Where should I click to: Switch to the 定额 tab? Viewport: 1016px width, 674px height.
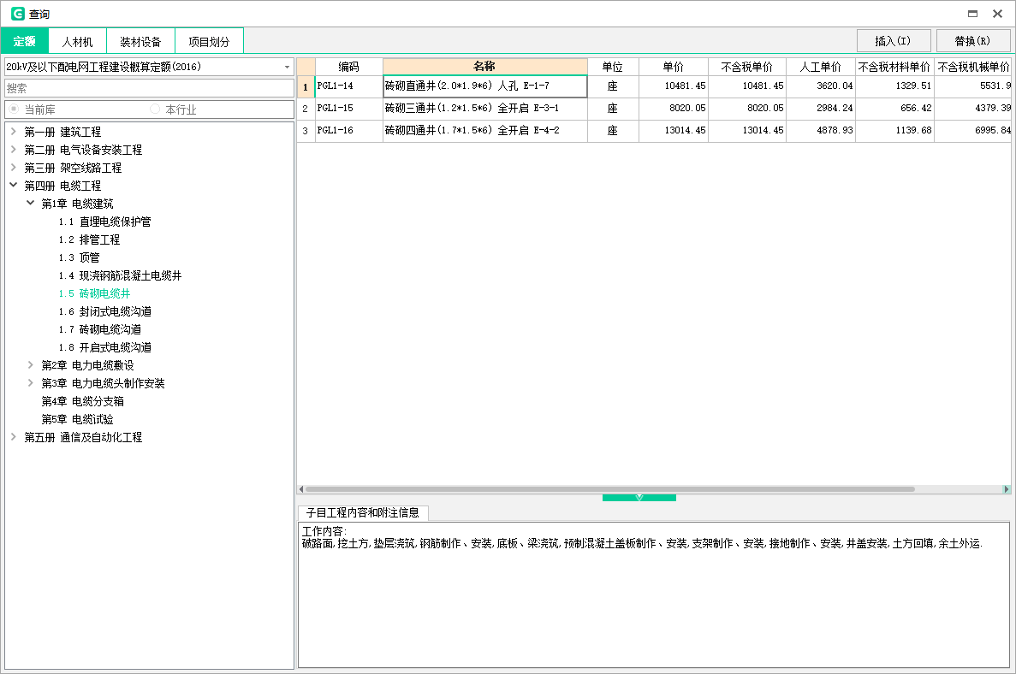(x=25, y=41)
